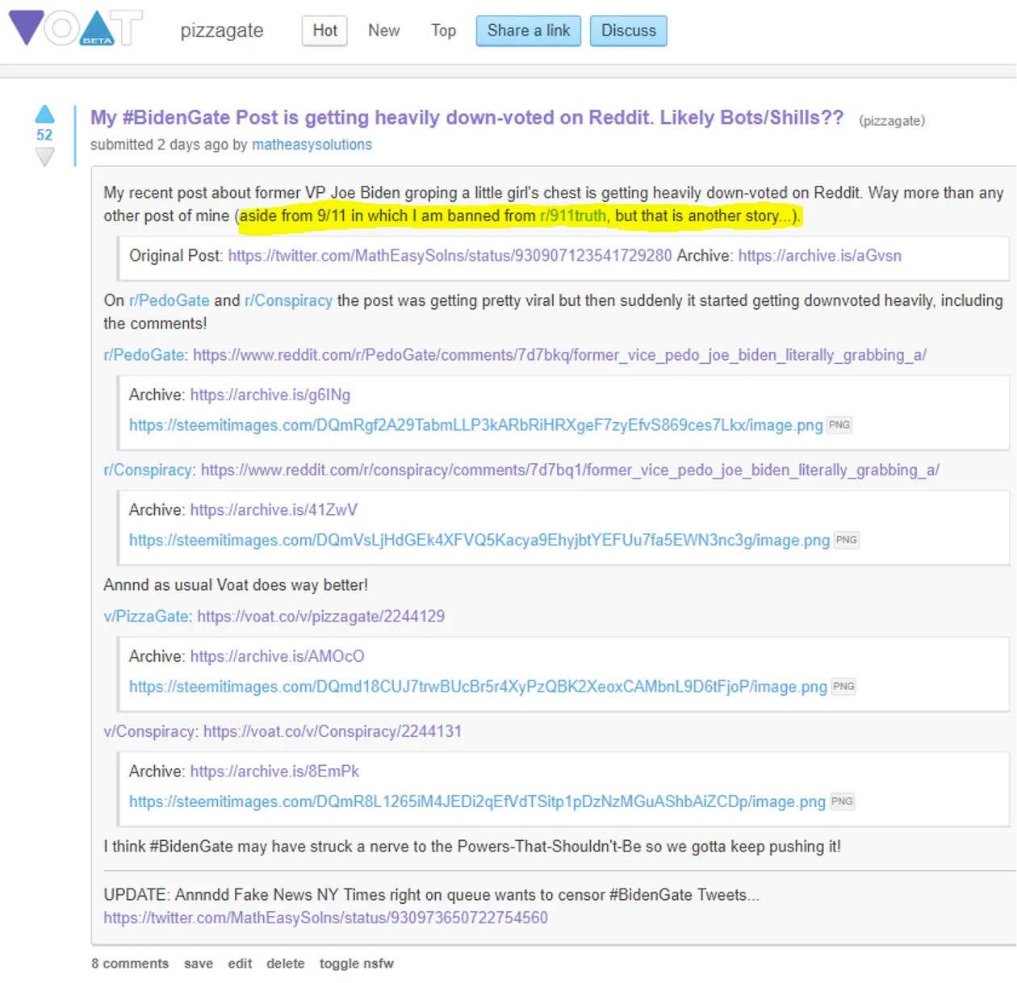This screenshot has width=1017, height=983.
Task: Click 'Annnd as usual Voat does way better!' text
Action: [236, 585]
